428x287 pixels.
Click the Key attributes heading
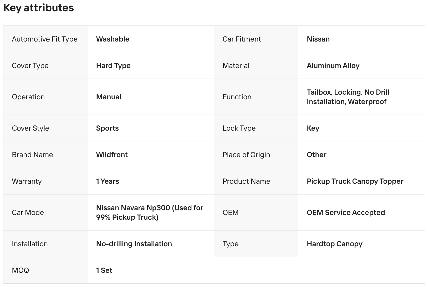38,8
